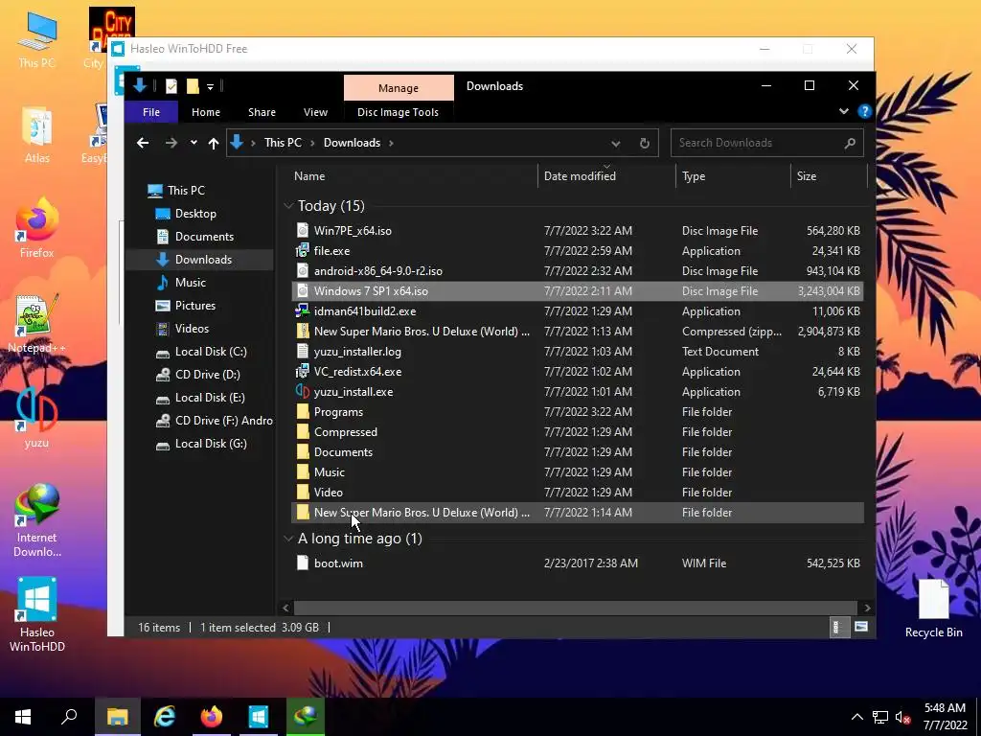Go up one folder level arrow

[214, 144]
